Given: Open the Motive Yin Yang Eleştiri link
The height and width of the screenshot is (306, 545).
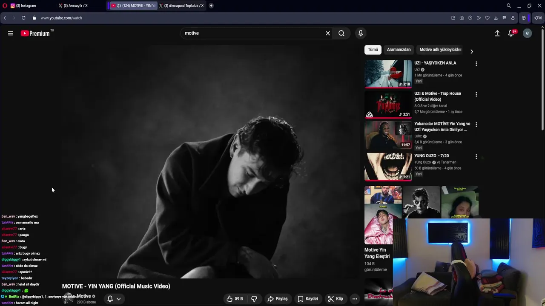Looking at the screenshot, I should coord(377,253).
